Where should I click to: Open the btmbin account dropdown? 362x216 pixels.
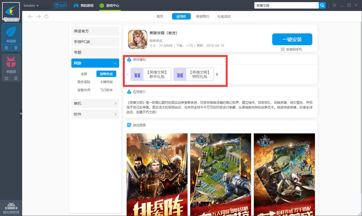(31, 5)
